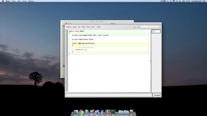
Task: Open the photo app with green badge in the dock
Action: point(92,112)
